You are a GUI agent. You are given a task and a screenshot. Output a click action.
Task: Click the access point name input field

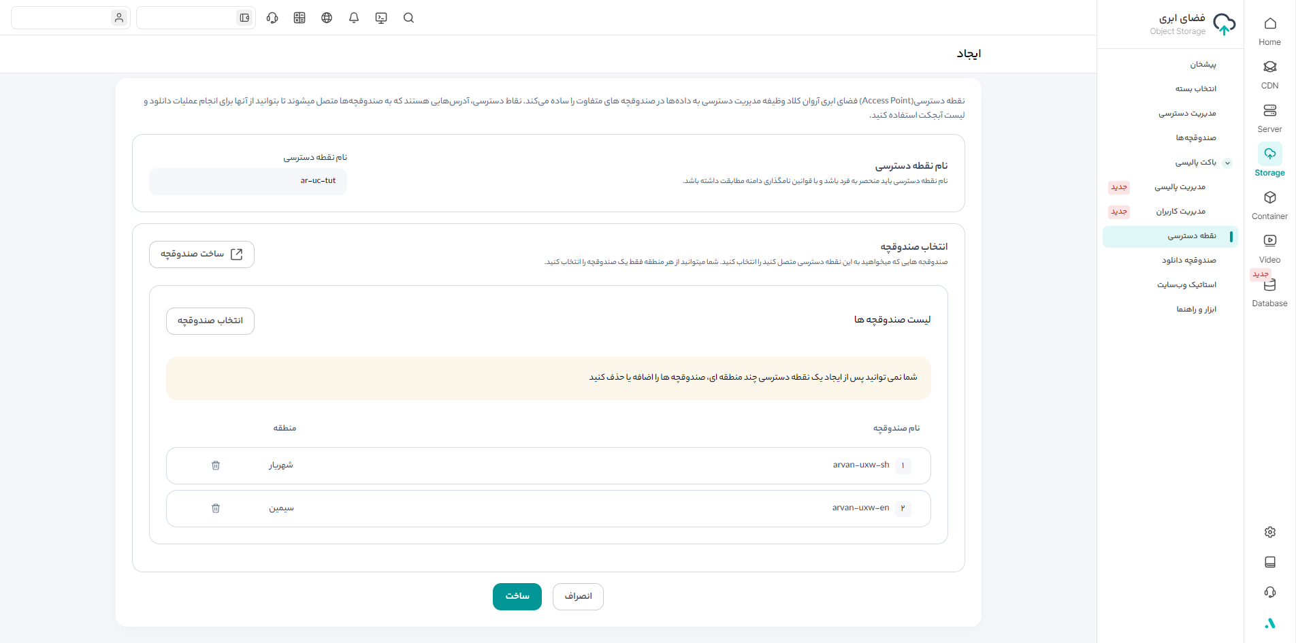(x=248, y=182)
